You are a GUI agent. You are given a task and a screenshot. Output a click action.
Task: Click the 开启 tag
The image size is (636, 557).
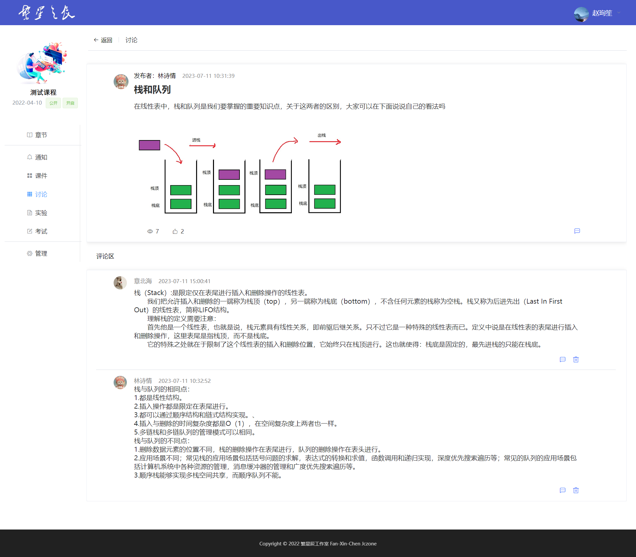coord(70,103)
